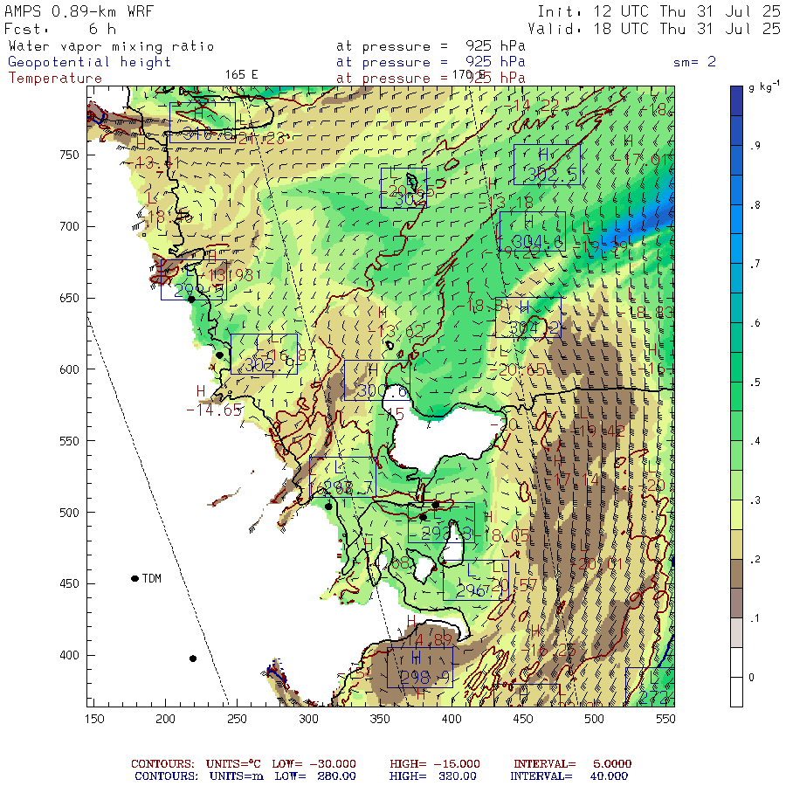The height and width of the screenshot is (786, 786).
Task: Click the "600" y-axis tick label
Action: coord(69,369)
